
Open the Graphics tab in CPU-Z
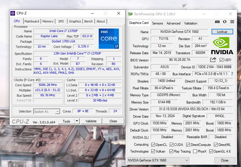[75, 21]
